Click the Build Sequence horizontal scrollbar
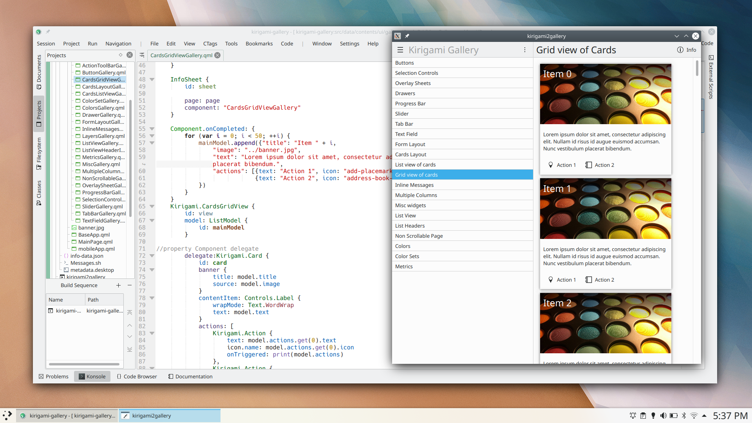This screenshot has height=423, width=752. click(x=84, y=364)
